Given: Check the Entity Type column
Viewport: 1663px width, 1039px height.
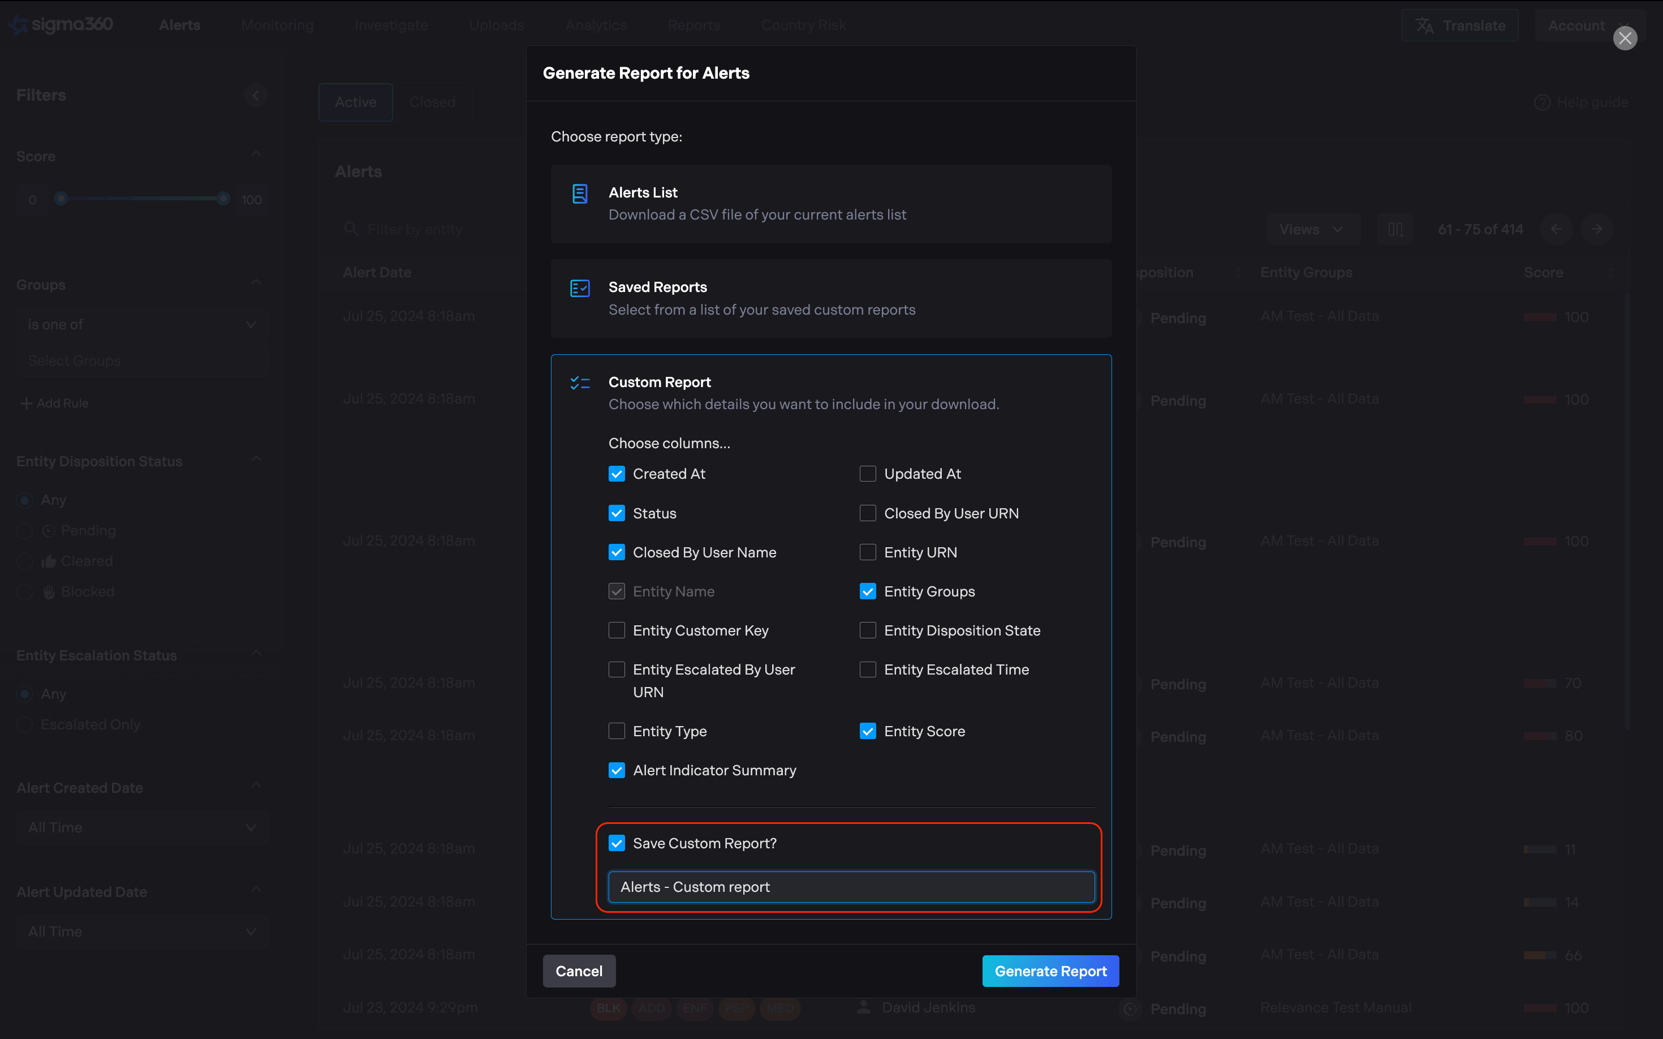Looking at the screenshot, I should 617,731.
